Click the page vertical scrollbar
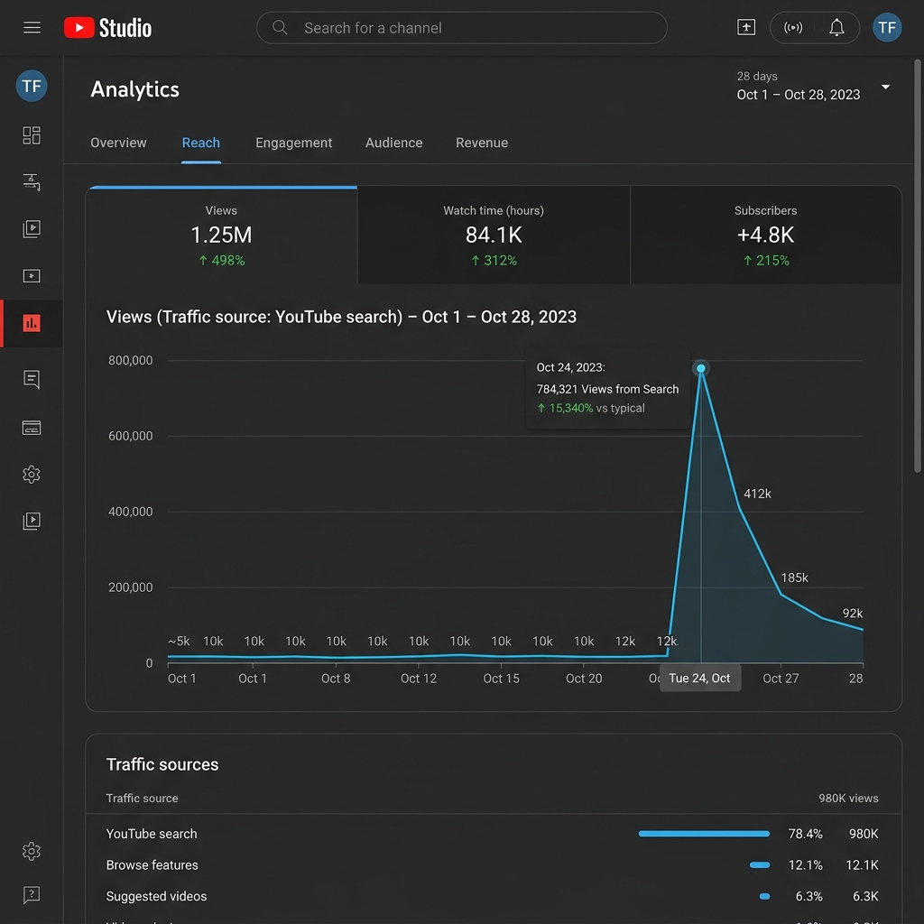924x924 pixels. 918,265
